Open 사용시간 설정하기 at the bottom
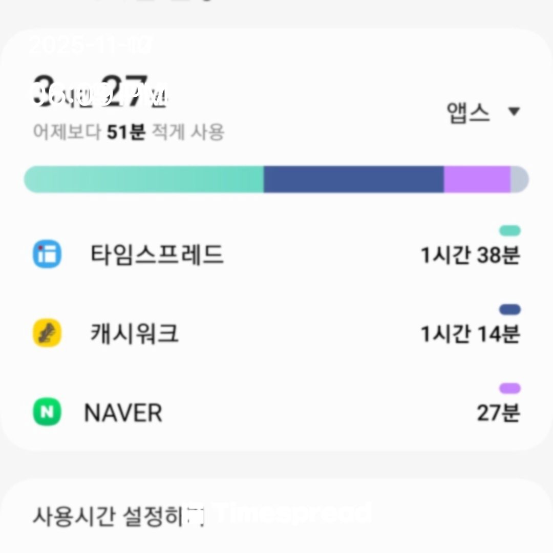The height and width of the screenshot is (553, 553). coord(119,516)
